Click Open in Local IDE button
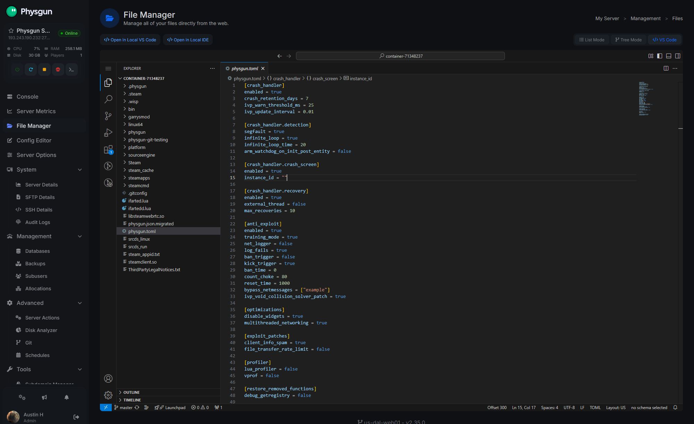 coord(188,40)
